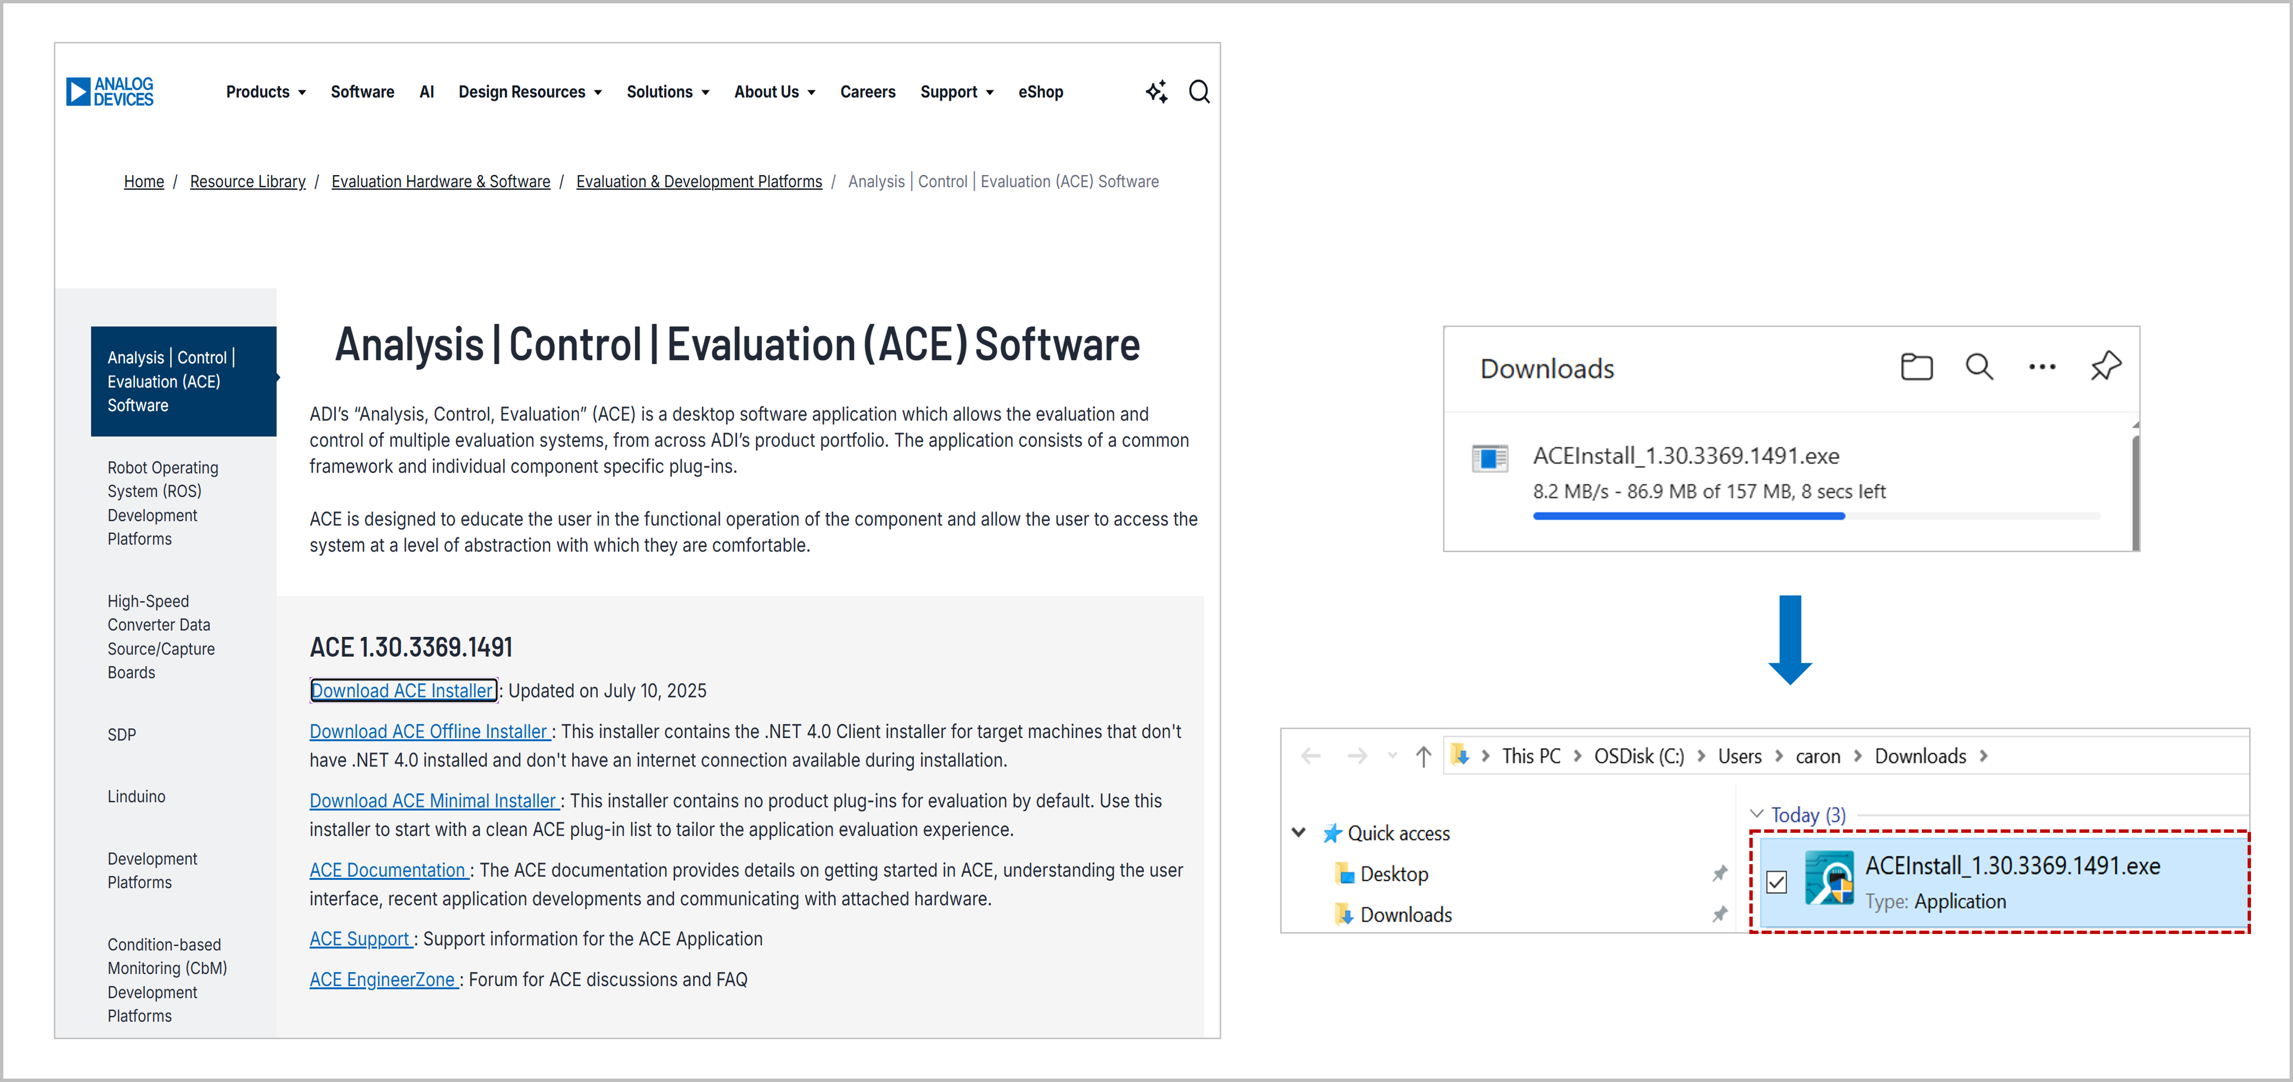
Task: Expand the Support dropdown menu
Action: click(x=989, y=93)
